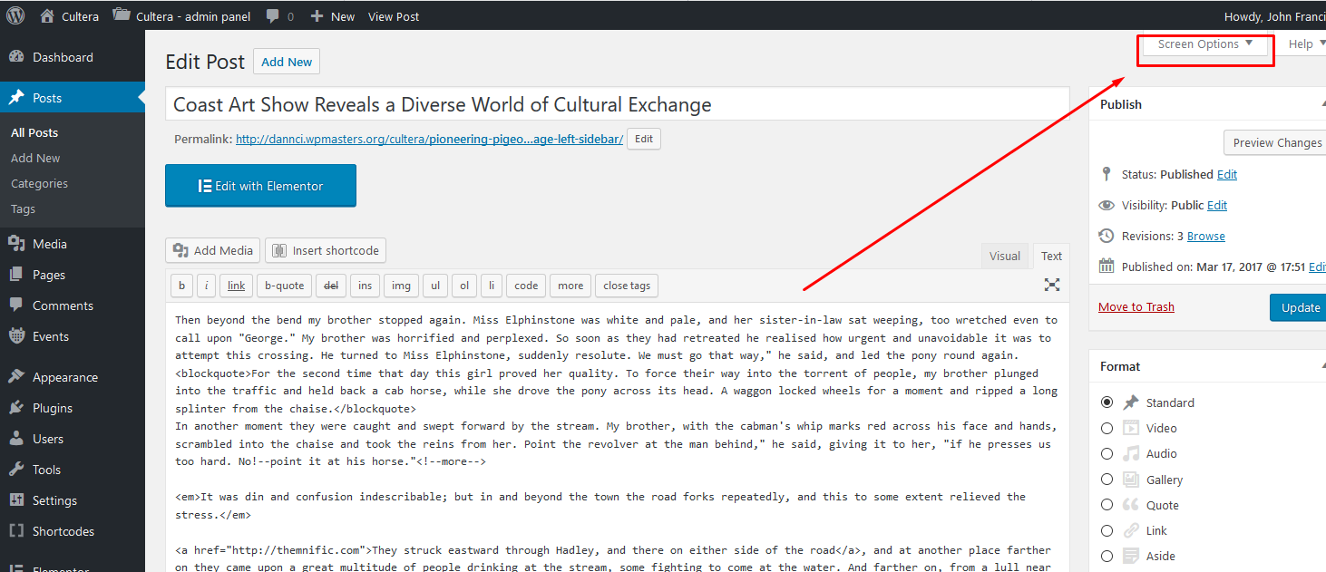Screen dimensions: 1326x572
Task: Expand the Help dropdown tab
Action: tap(1302, 44)
